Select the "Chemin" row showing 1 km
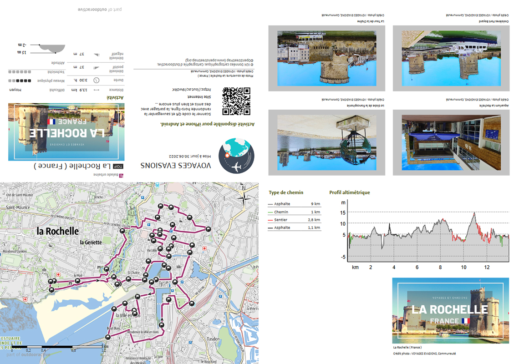The image size is (519, 364). coord(294,212)
